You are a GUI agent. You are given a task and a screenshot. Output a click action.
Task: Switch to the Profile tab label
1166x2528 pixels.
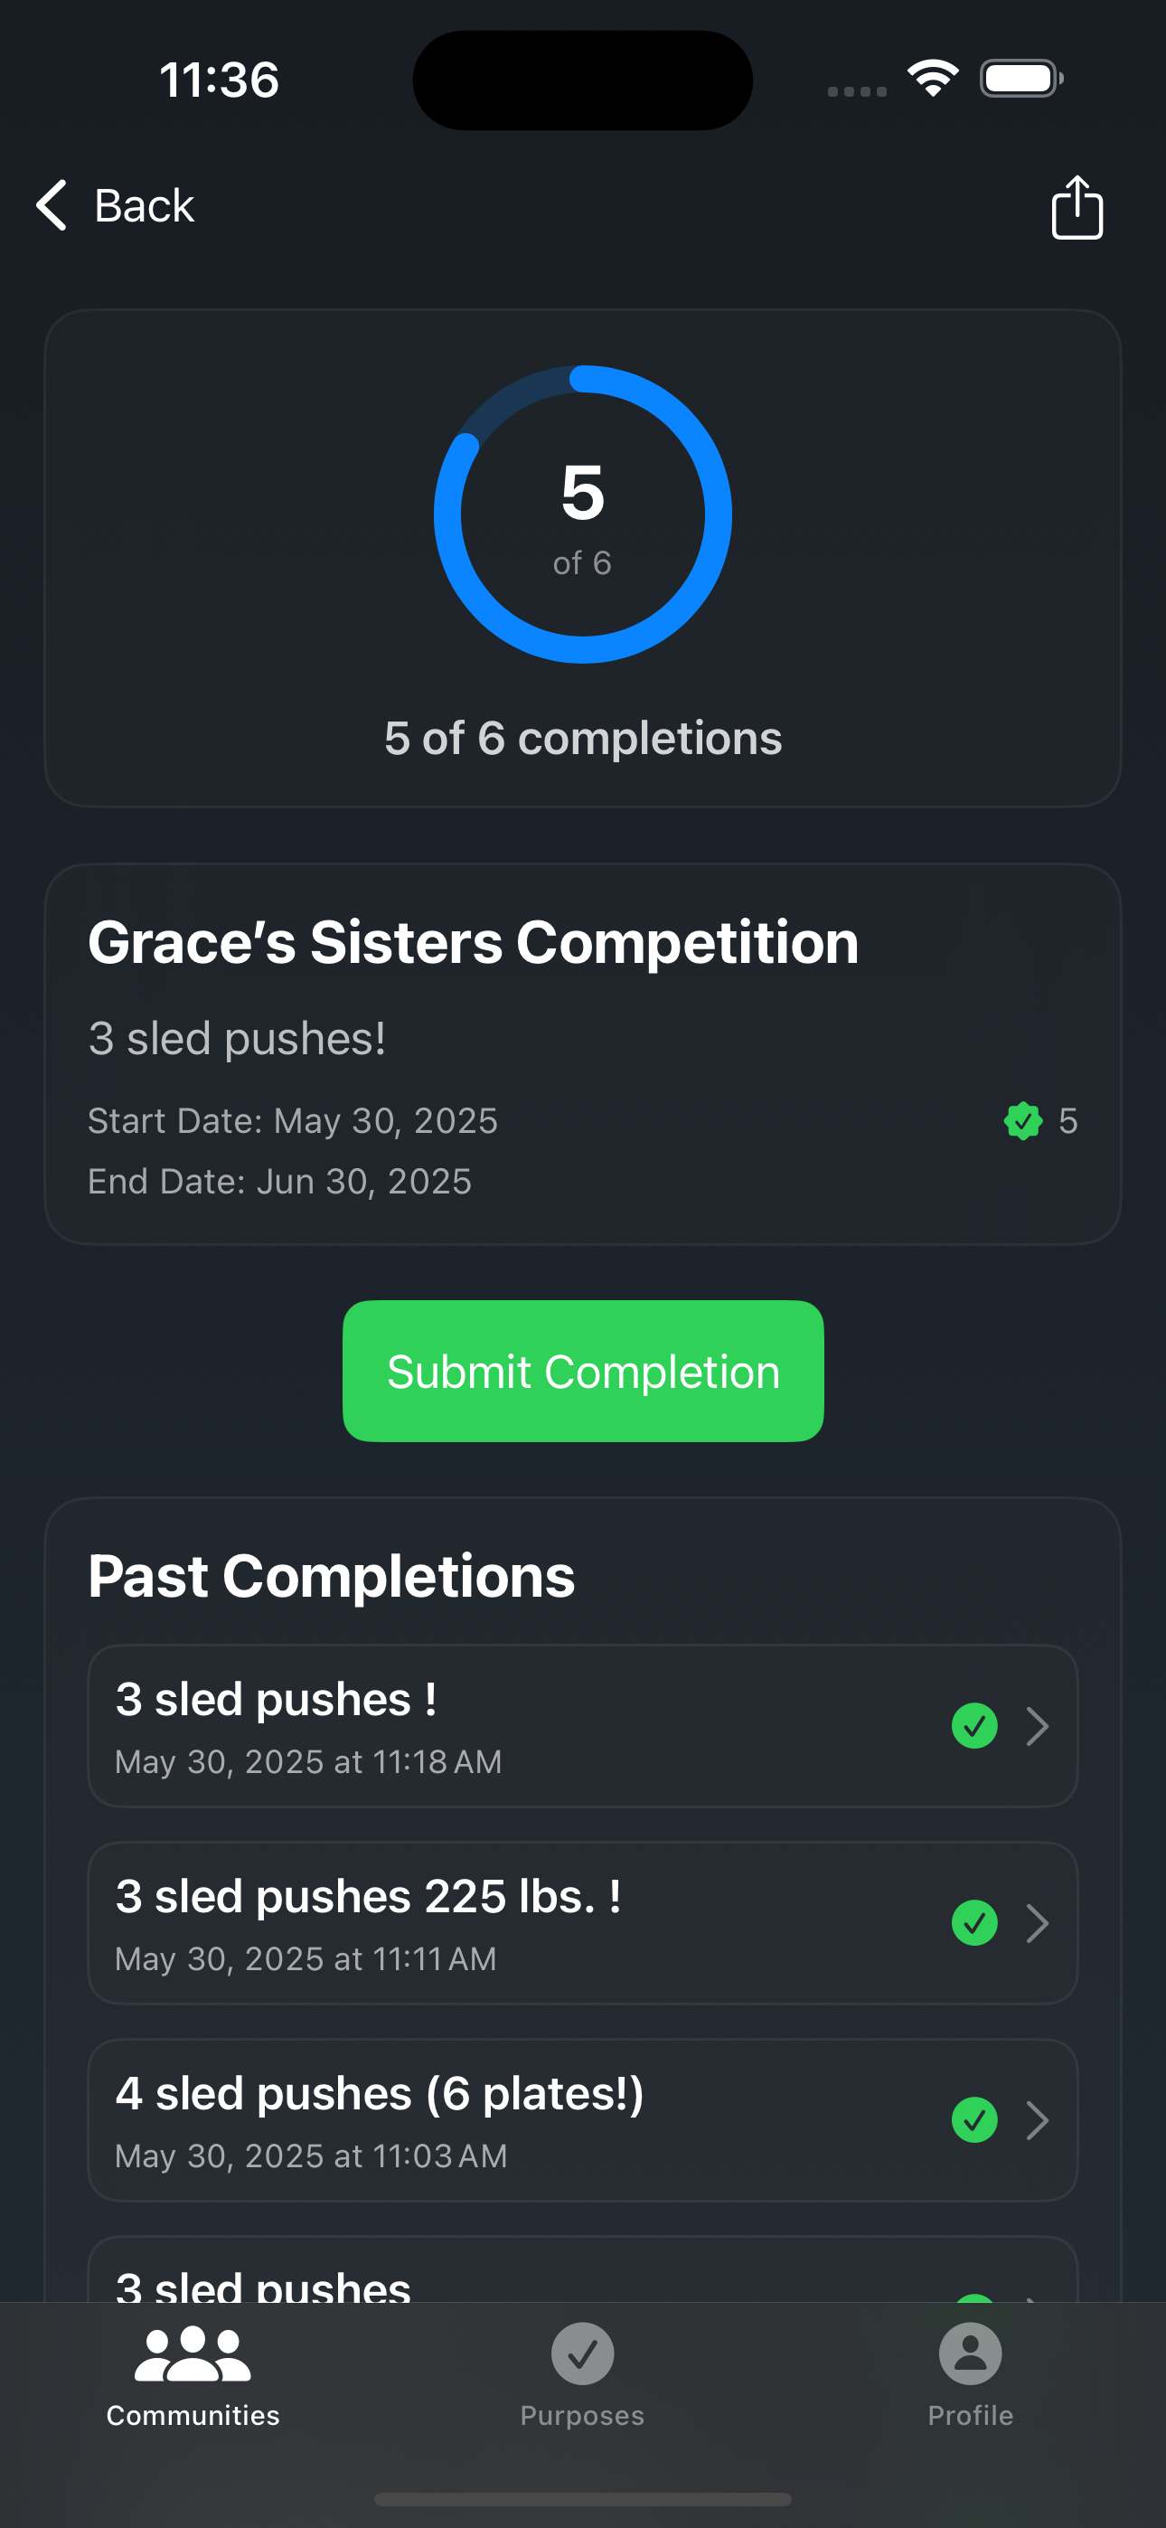click(970, 2415)
